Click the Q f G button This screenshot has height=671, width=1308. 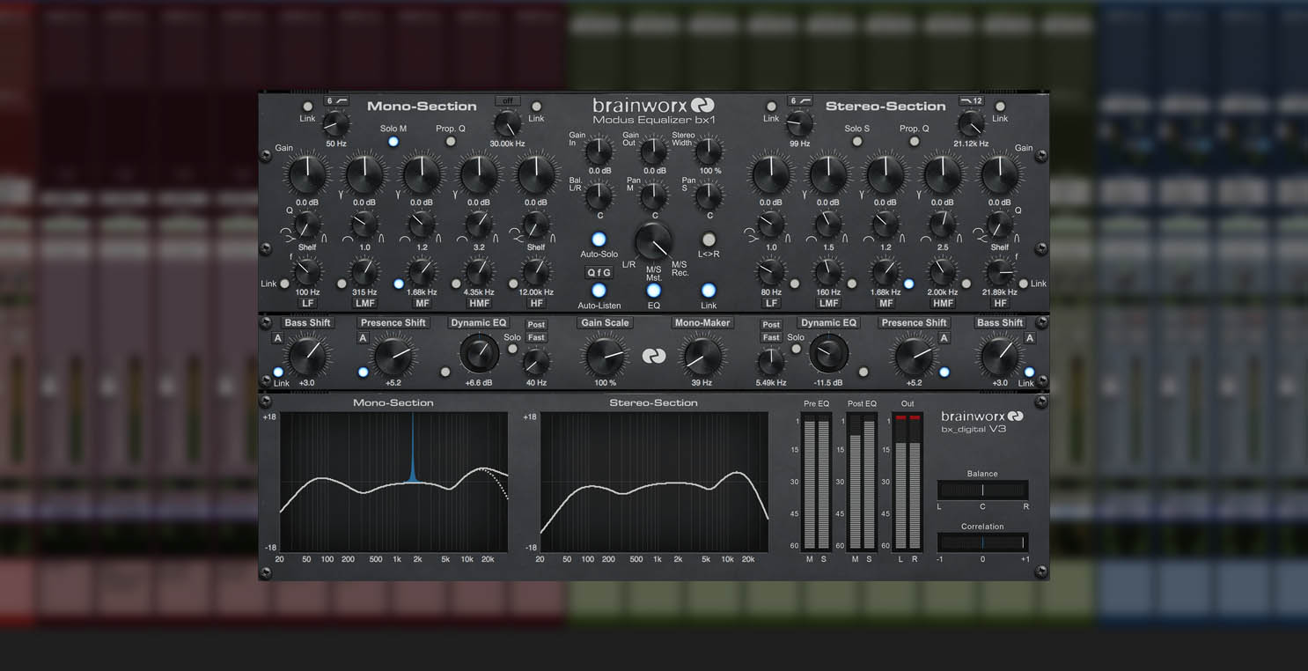(x=599, y=273)
